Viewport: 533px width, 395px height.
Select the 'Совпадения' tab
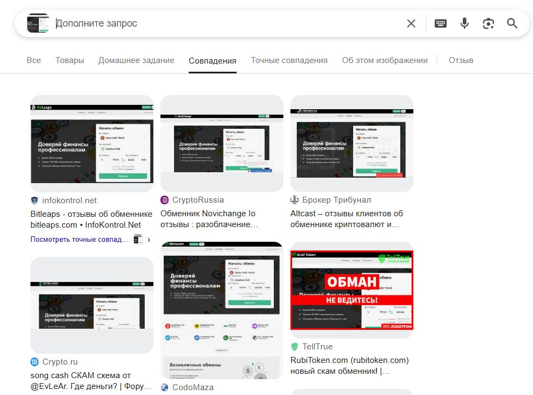[213, 61]
